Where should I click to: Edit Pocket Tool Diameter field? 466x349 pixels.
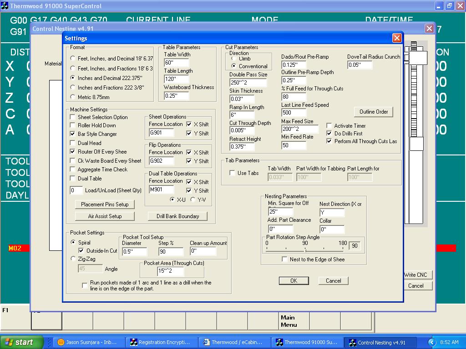coord(135,251)
